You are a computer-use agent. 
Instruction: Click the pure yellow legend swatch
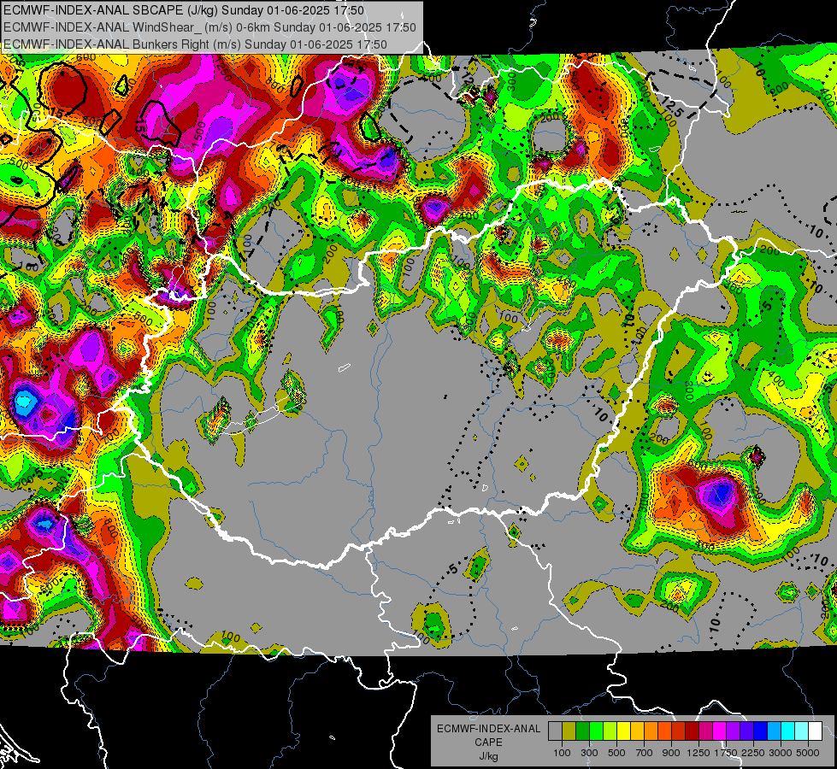[623, 731]
